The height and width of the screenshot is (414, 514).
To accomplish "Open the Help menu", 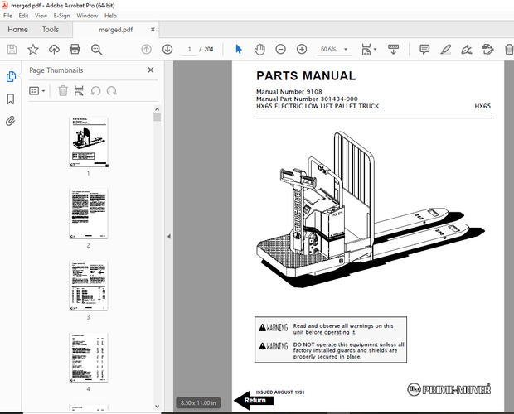I will click(110, 16).
